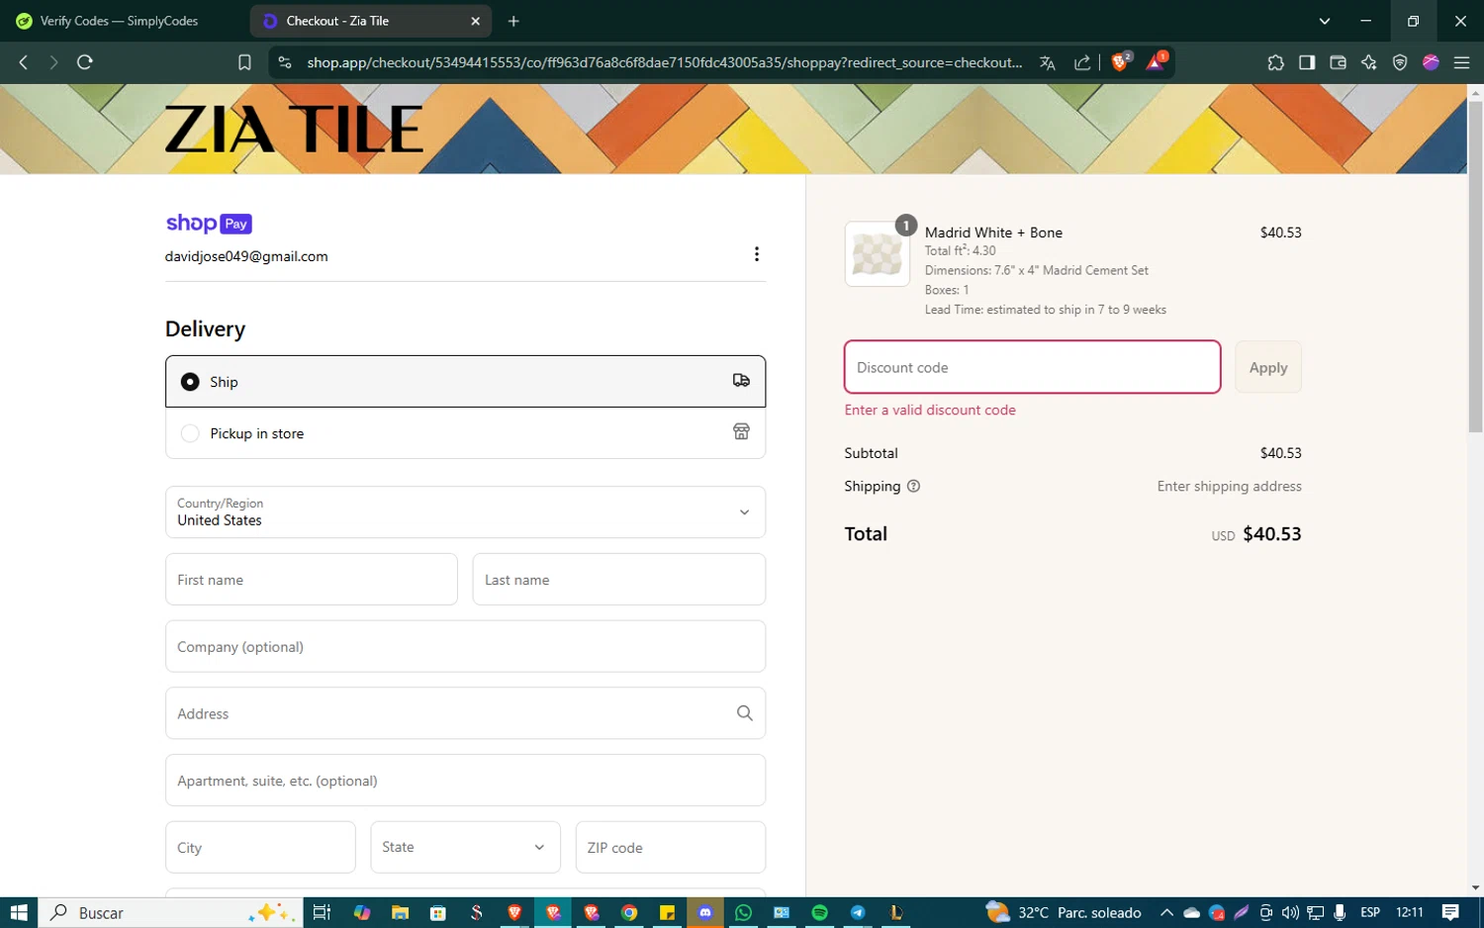Click the store pickup icon
The width and height of the screenshot is (1484, 928).
[x=741, y=431]
